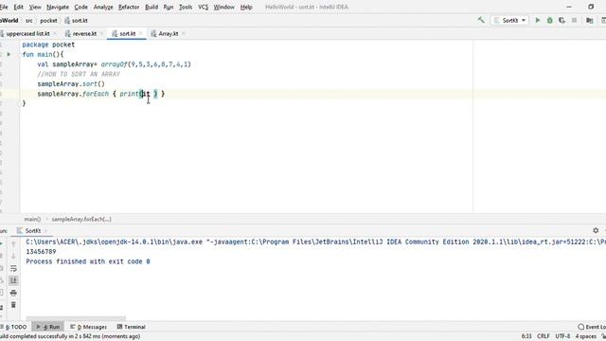Open the Build menu

tap(151, 7)
